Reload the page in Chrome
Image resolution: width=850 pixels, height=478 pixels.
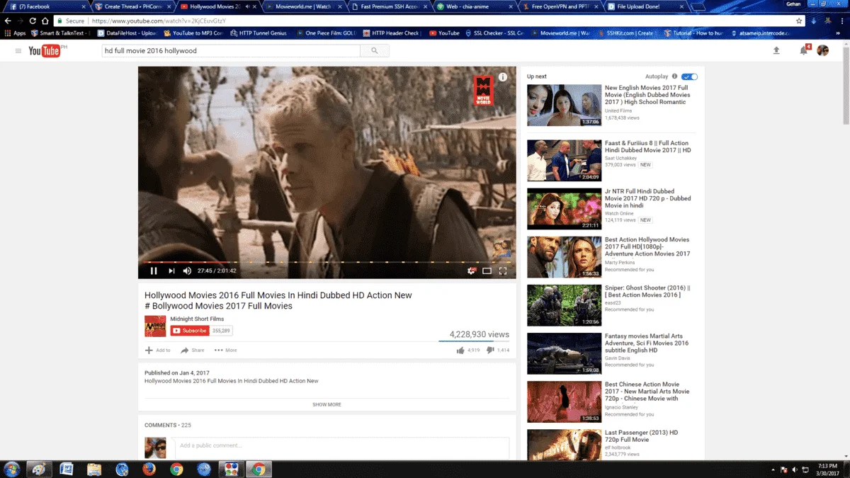pos(33,21)
